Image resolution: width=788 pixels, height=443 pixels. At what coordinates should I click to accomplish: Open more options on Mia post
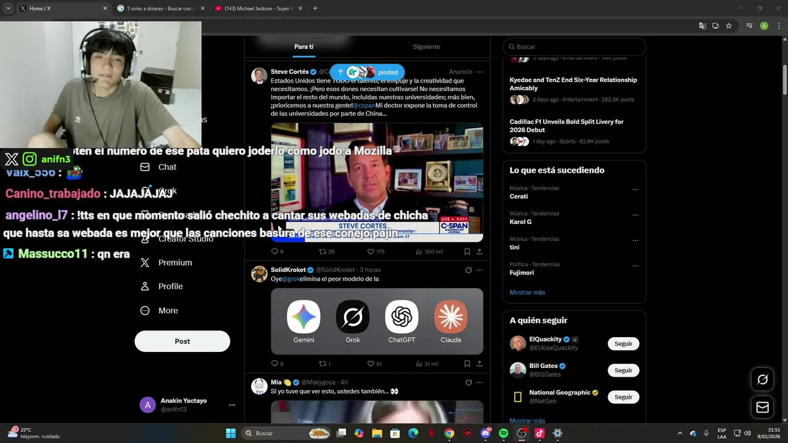pos(480,383)
